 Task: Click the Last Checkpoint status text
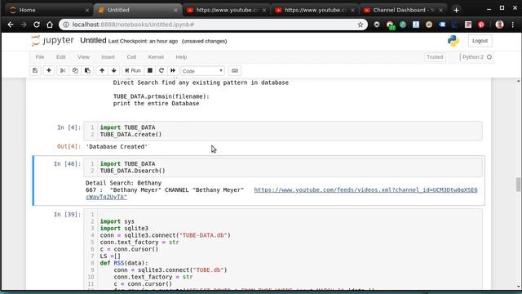click(x=144, y=42)
